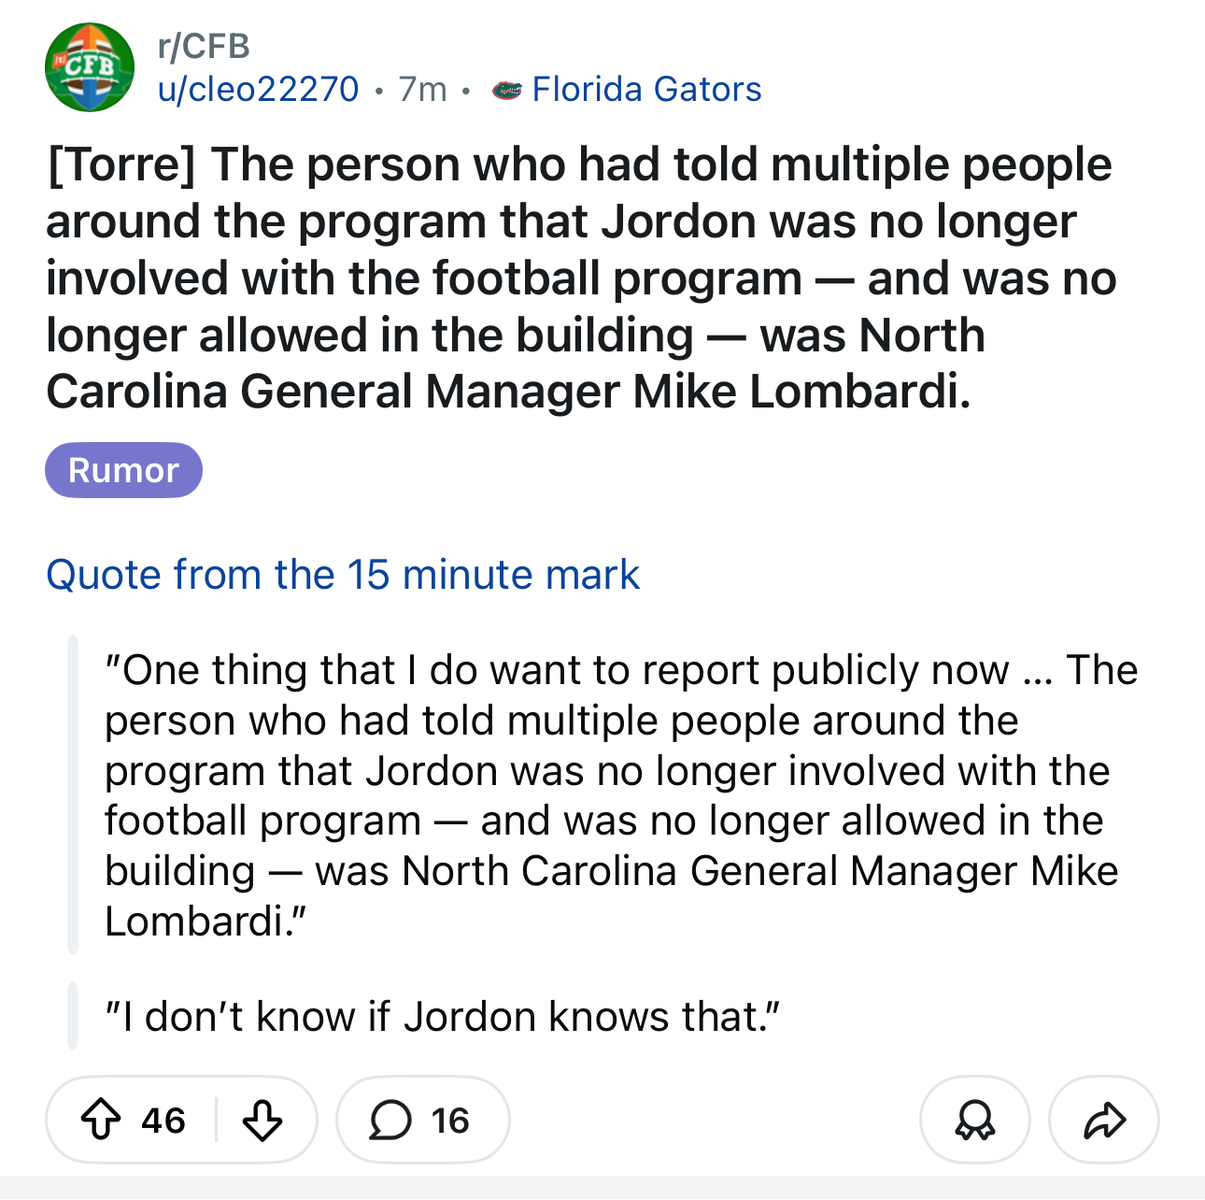Downvote the post
Image resolution: width=1205 pixels, height=1200 pixels.
coord(262,1120)
